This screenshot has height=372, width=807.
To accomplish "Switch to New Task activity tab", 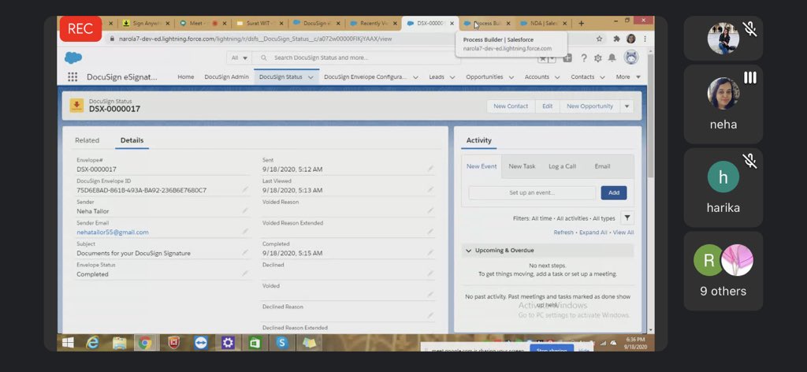I will coord(522,166).
